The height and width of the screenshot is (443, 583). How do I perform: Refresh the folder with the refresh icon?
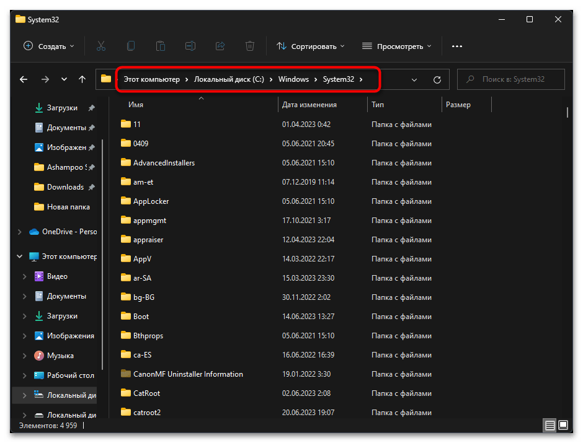tap(437, 79)
